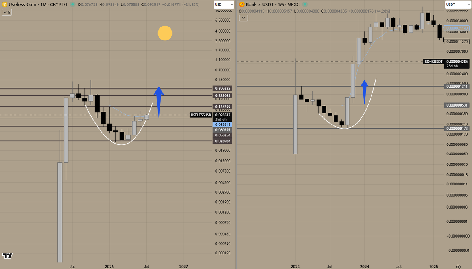Click the open value O0.076738
Viewport: 472px width, 269px height.
click(x=88, y=5)
